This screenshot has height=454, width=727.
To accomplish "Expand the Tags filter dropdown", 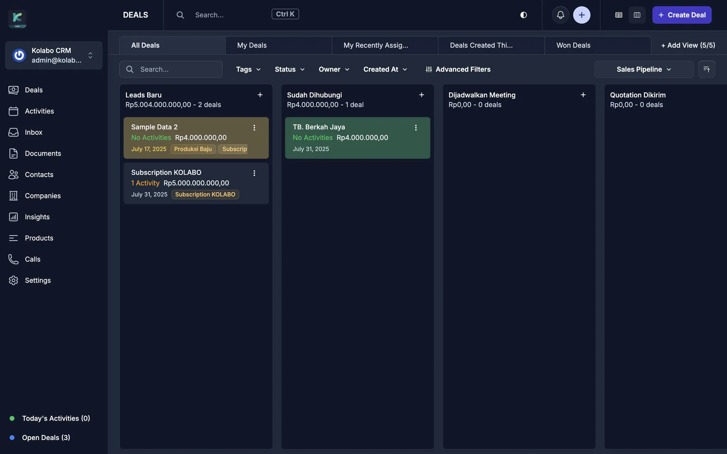I will point(248,69).
